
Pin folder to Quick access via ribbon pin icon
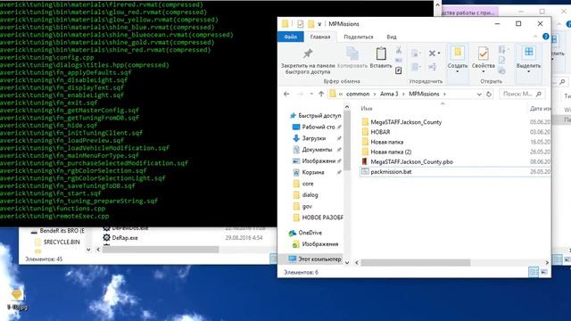[308, 54]
